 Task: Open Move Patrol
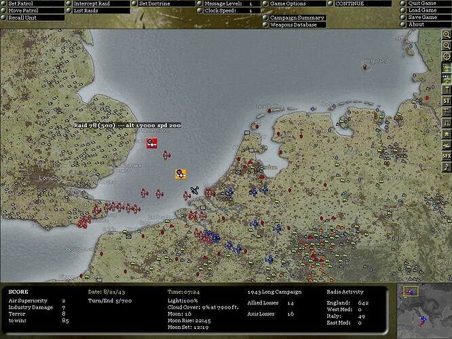pos(33,11)
